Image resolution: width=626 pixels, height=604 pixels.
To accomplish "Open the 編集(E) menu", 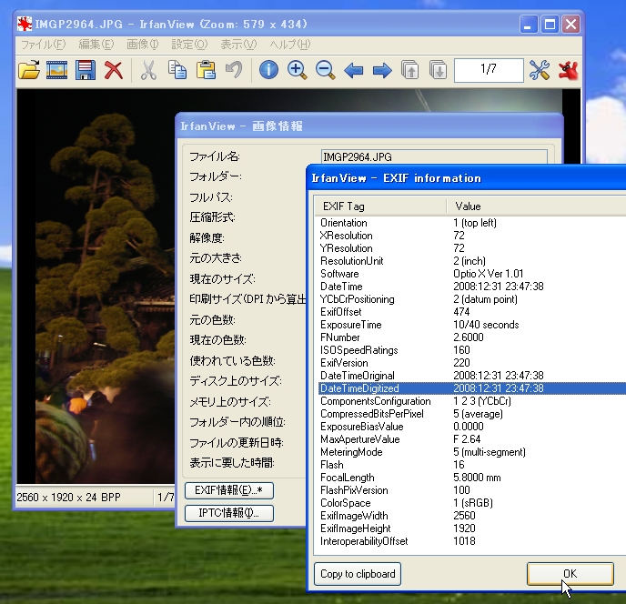I will [96, 45].
